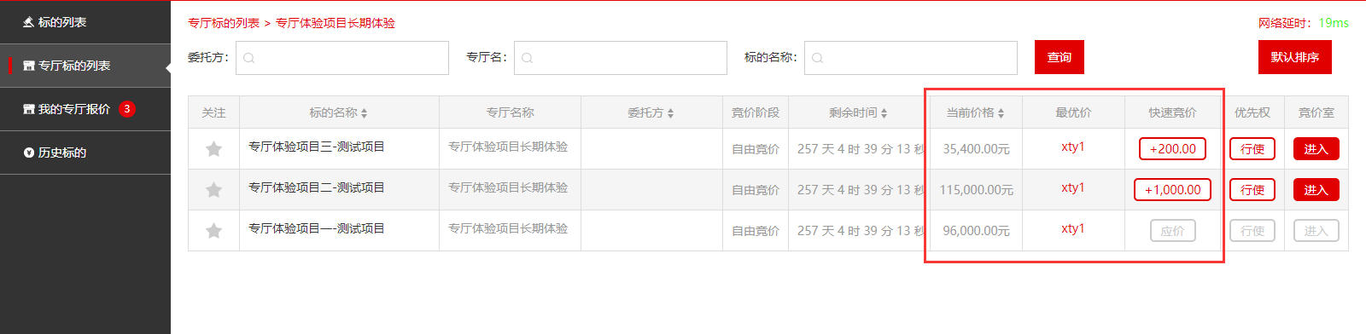Click the shop icon beside 专厅标的列表
The image size is (1366, 334).
pyautogui.click(x=29, y=66)
